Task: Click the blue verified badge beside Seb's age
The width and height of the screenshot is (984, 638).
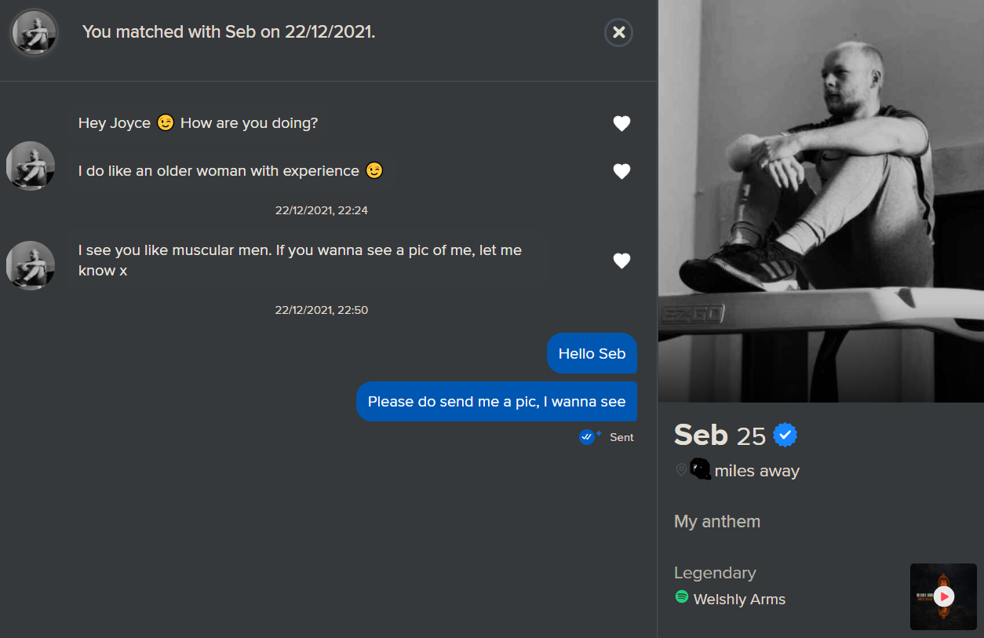Action: pos(785,435)
